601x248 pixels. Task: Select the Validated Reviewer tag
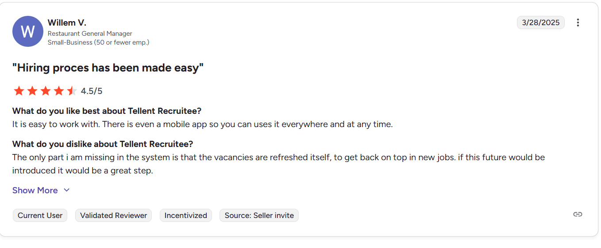[113, 215]
